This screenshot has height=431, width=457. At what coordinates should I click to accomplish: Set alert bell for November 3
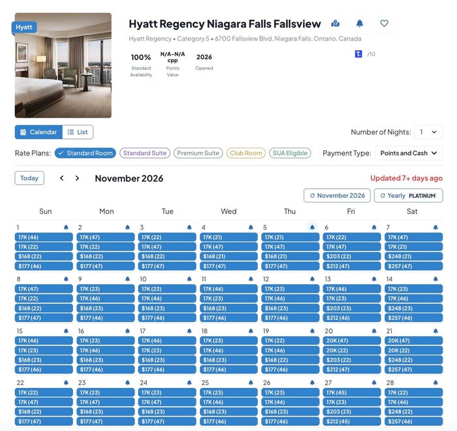[x=189, y=227]
